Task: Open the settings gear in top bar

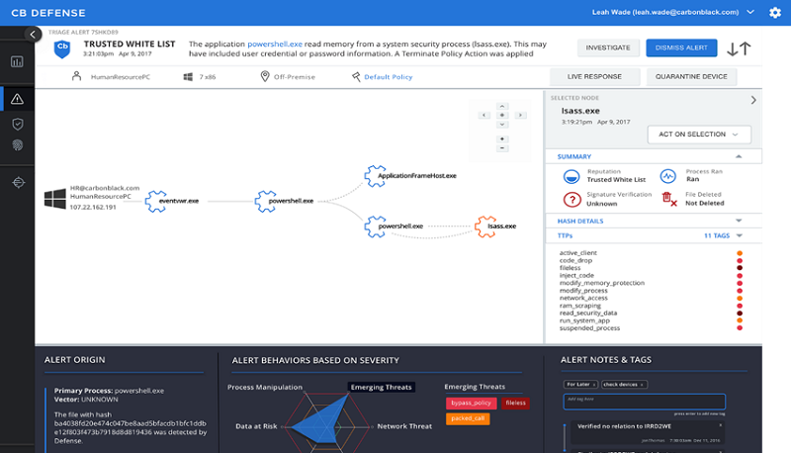Action: point(775,13)
